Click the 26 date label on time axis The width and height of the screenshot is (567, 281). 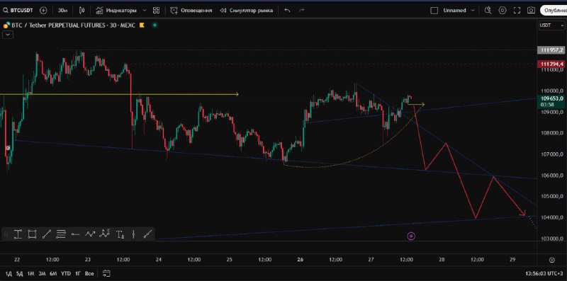coord(301,260)
